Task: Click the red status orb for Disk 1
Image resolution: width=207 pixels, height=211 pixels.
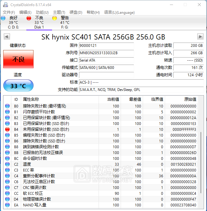Action: [x=29, y=18]
